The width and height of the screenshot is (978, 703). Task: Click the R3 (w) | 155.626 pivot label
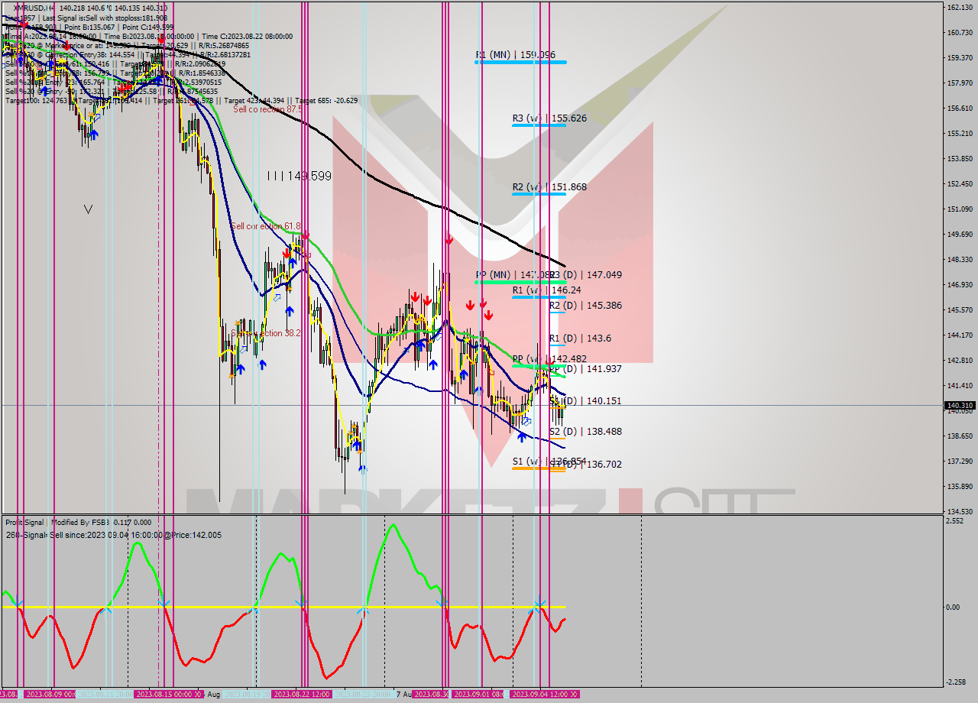point(549,118)
